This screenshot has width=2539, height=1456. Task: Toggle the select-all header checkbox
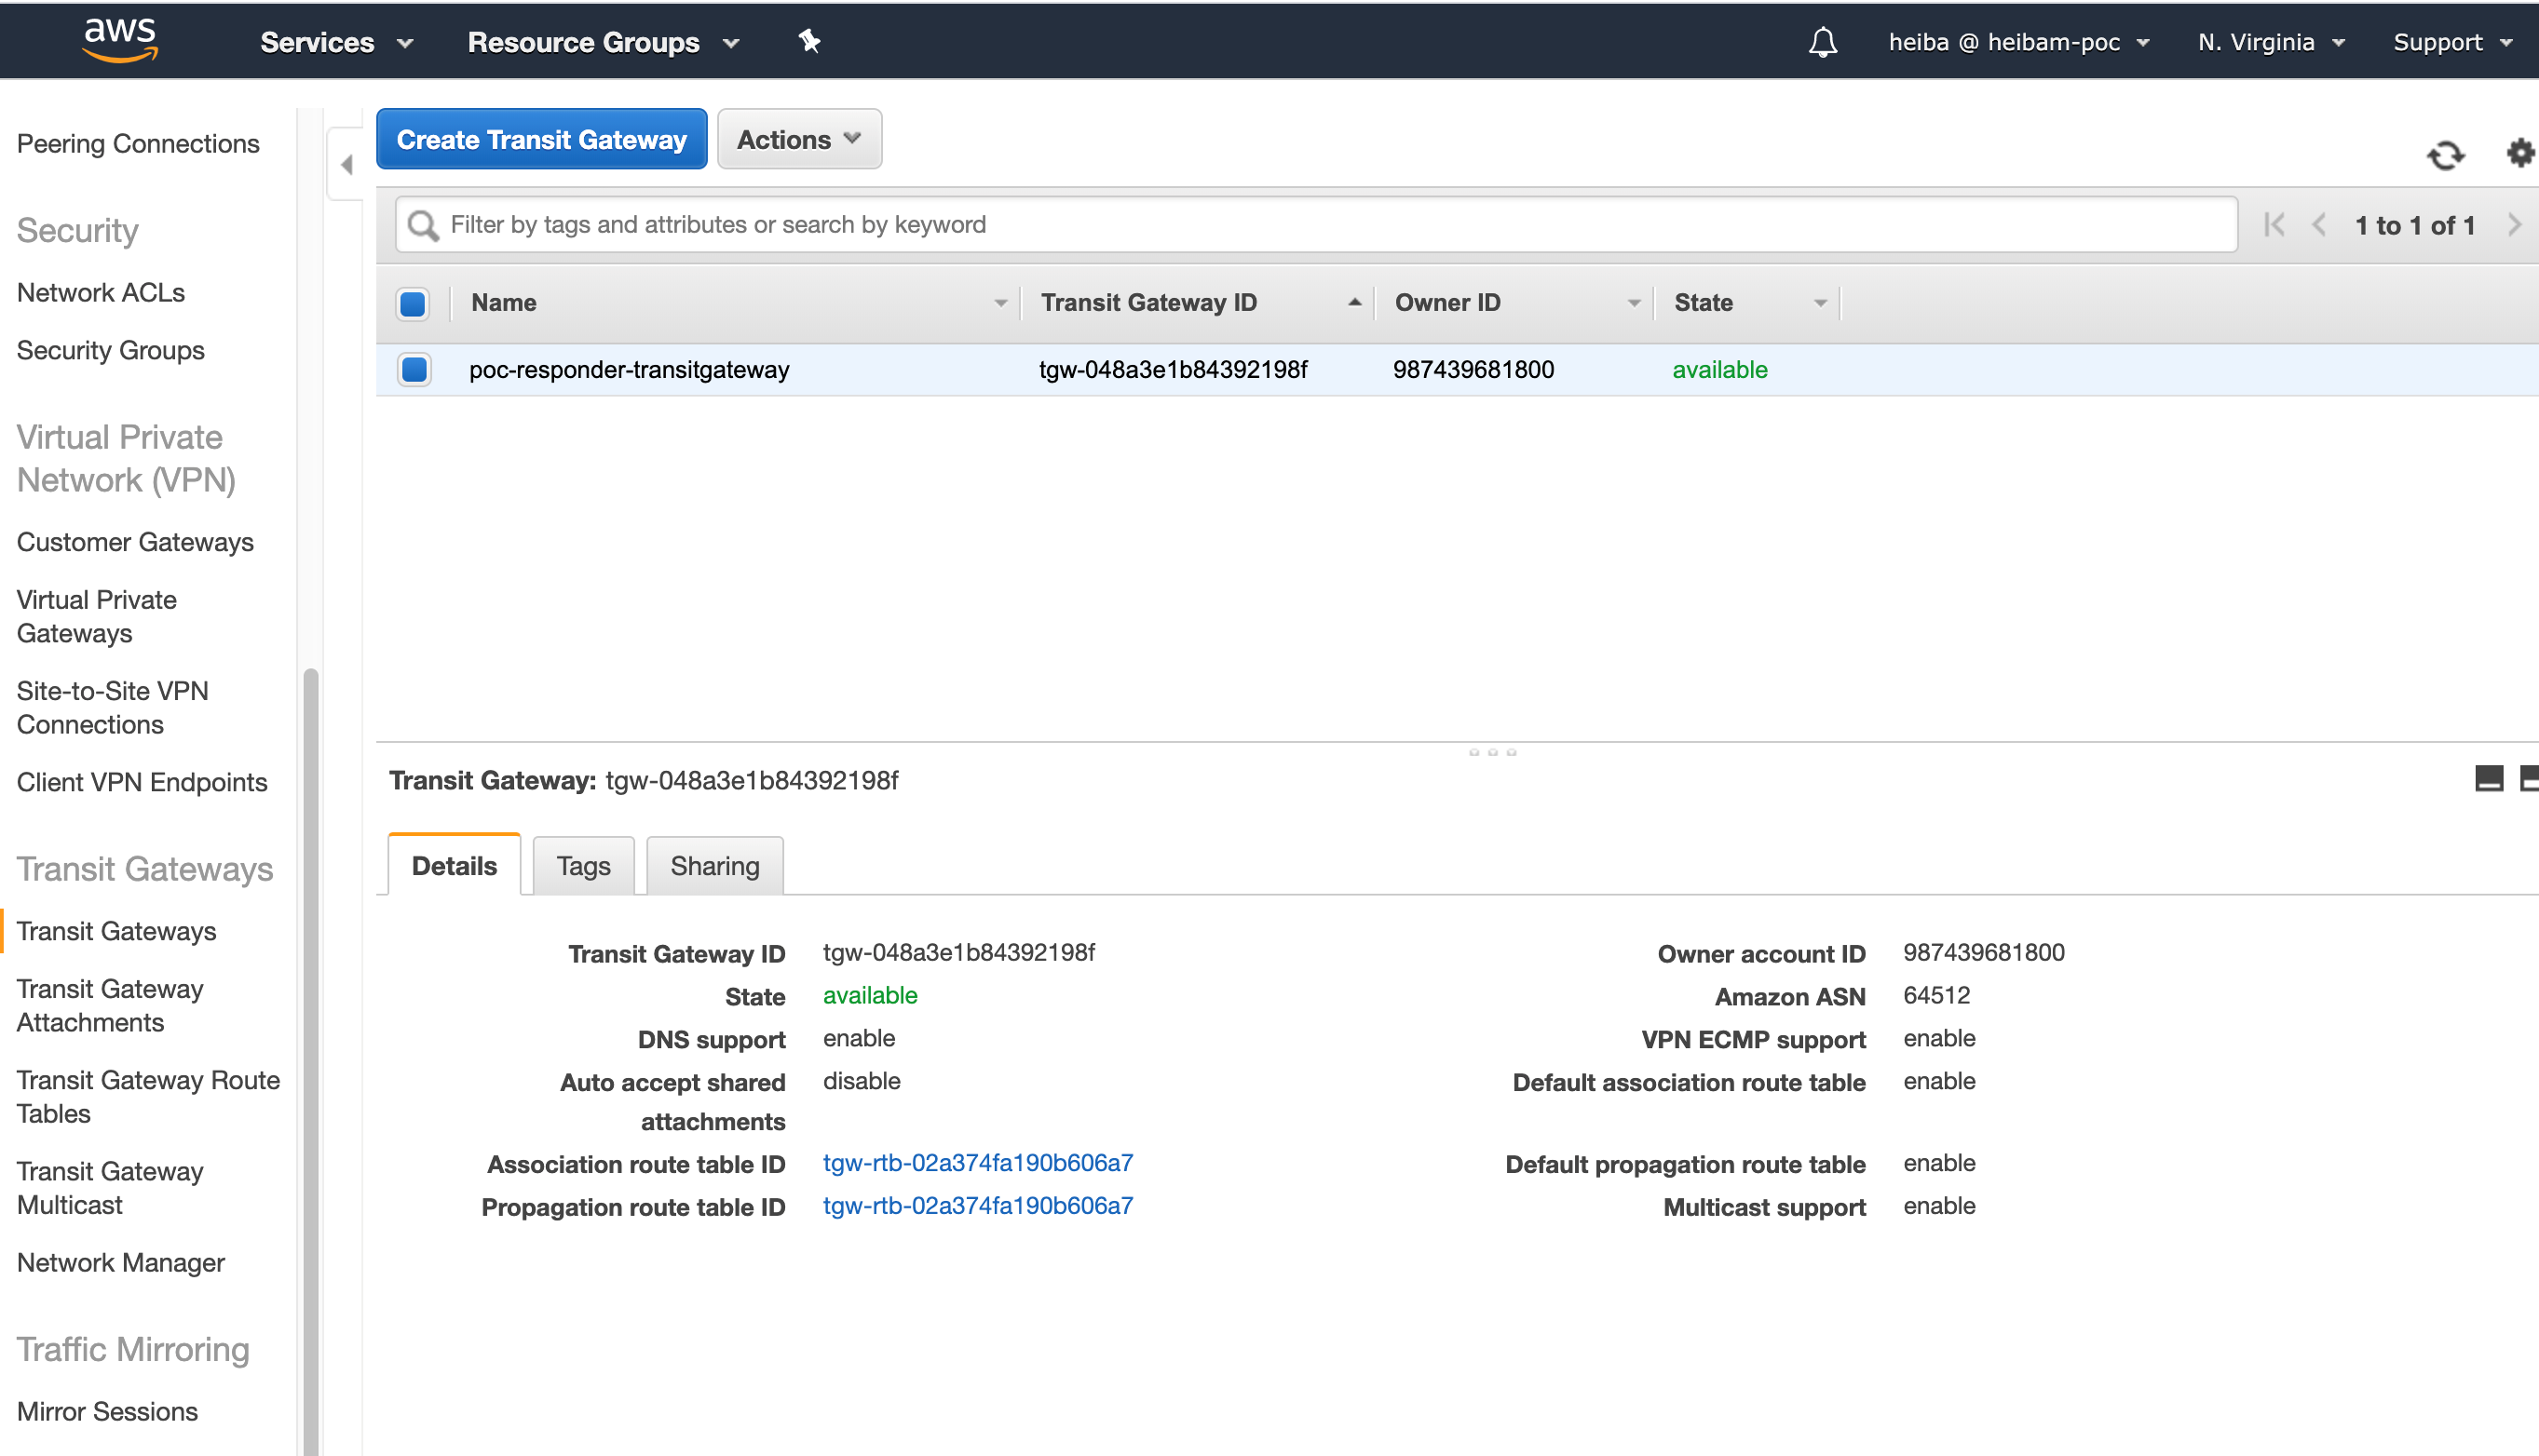(413, 303)
